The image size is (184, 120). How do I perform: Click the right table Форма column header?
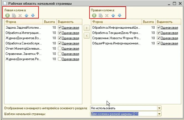click(116, 22)
